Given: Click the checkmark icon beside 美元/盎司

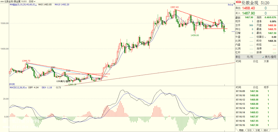Looking at the screenshot, I should pyautogui.click(x=263, y=57).
